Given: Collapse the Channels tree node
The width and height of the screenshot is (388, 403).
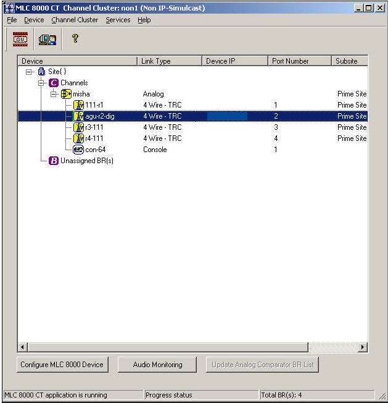Looking at the screenshot, I should coord(41,83).
